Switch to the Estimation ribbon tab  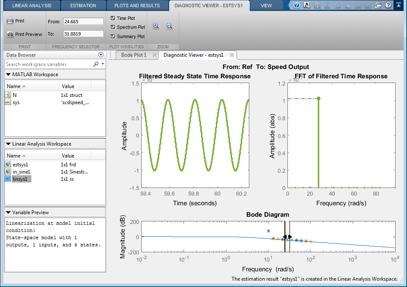tap(83, 6)
